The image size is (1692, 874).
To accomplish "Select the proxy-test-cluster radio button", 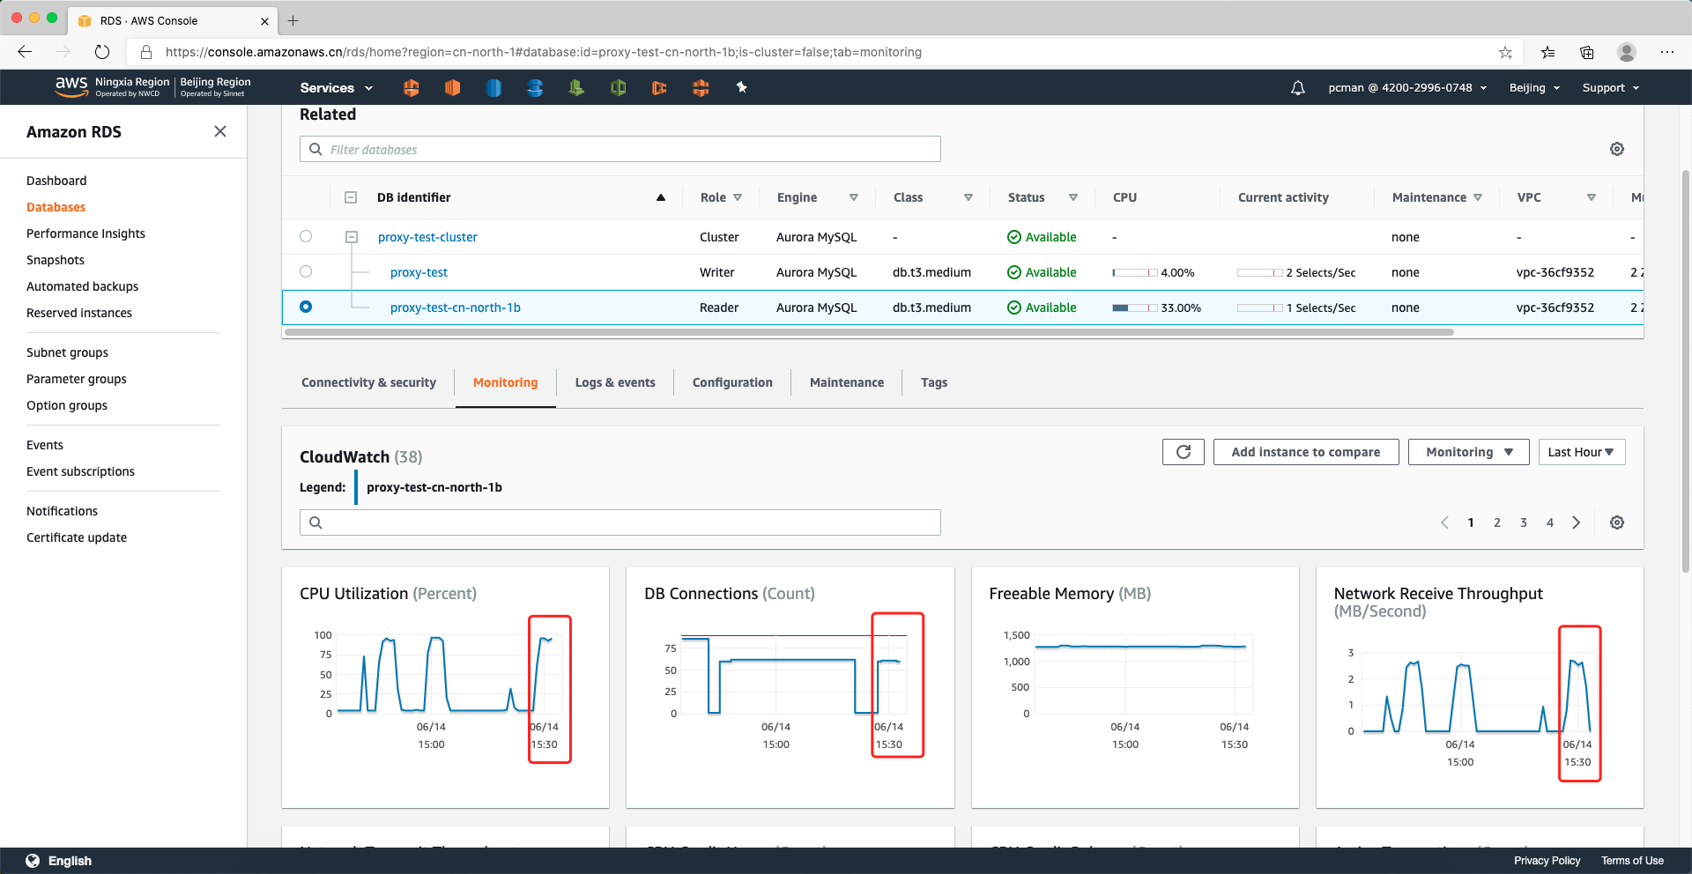I will (x=306, y=236).
